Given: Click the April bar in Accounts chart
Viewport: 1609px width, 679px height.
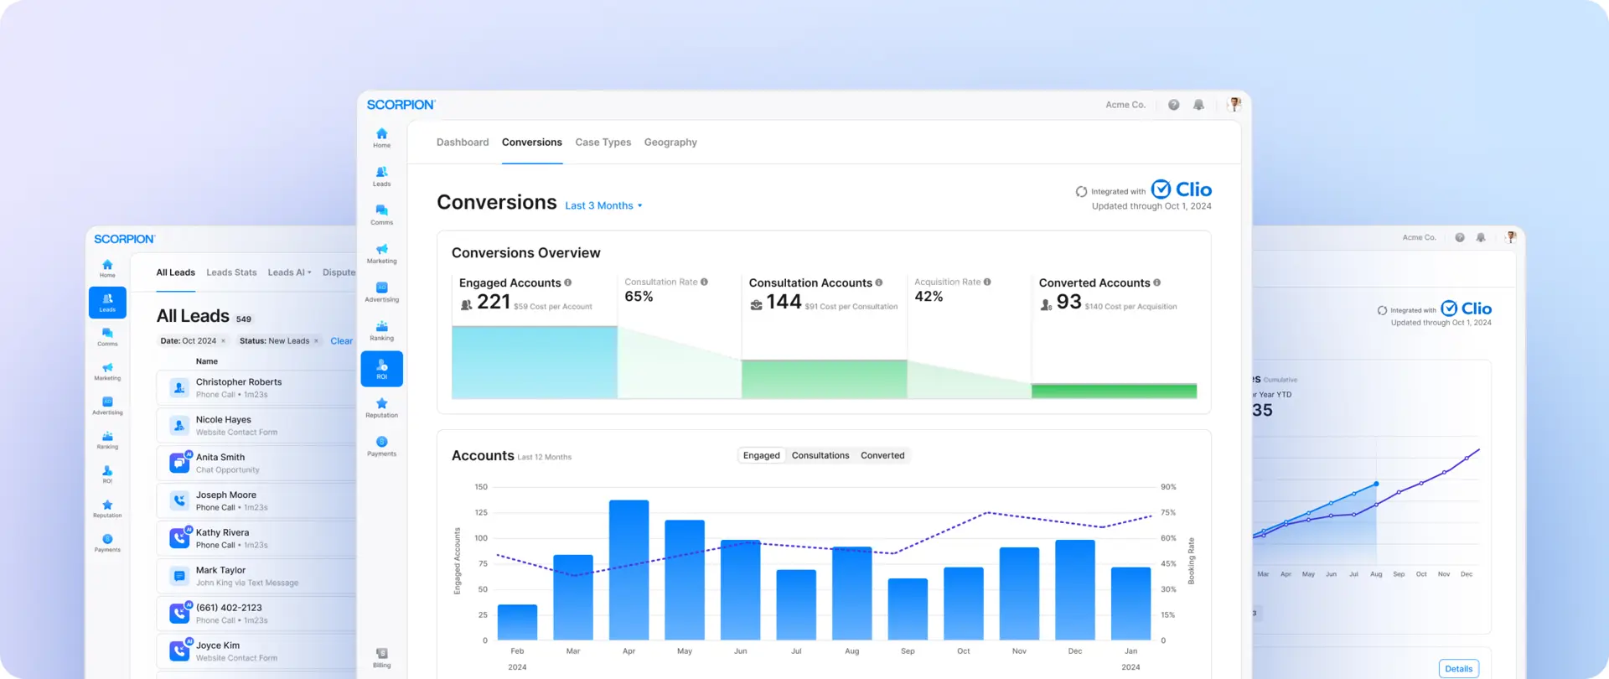Looking at the screenshot, I should 629,570.
